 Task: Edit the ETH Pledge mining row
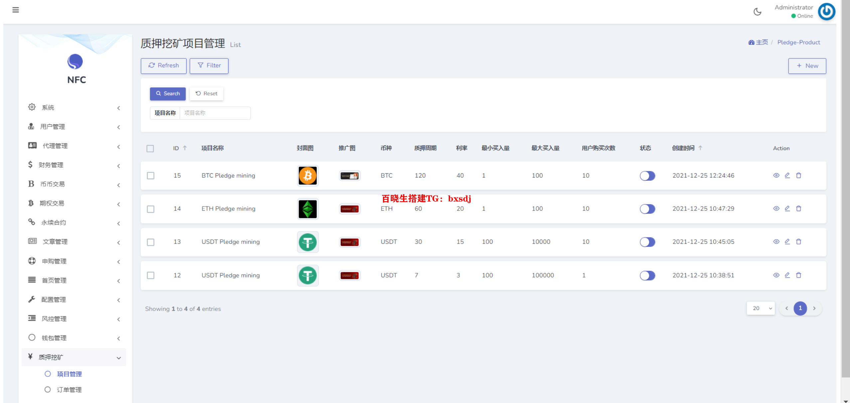(787, 208)
